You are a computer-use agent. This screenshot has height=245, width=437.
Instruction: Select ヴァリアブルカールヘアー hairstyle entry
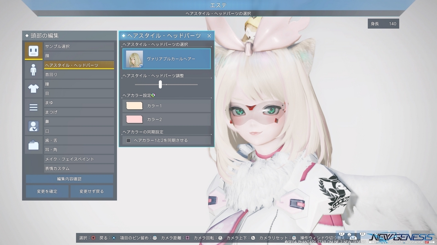point(166,59)
